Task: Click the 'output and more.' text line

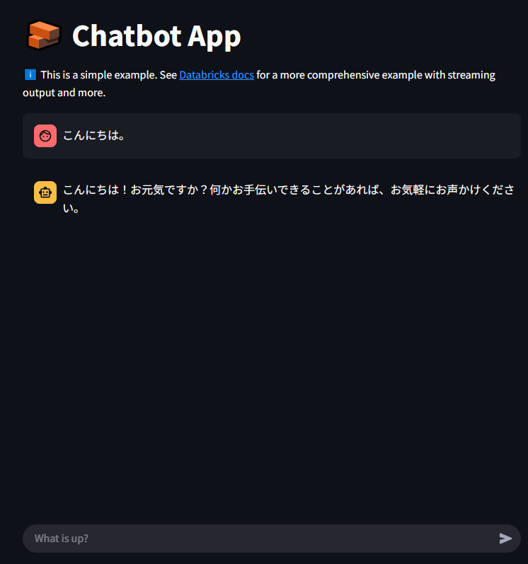Action: pyautogui.click(x=64, y=93)
